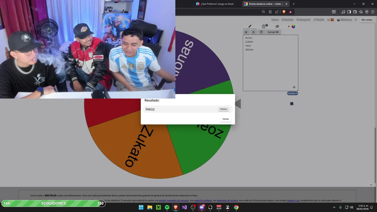Click the zoom magnifier in address bar
This screenshot has height=212, width=377.
[264, 12]
